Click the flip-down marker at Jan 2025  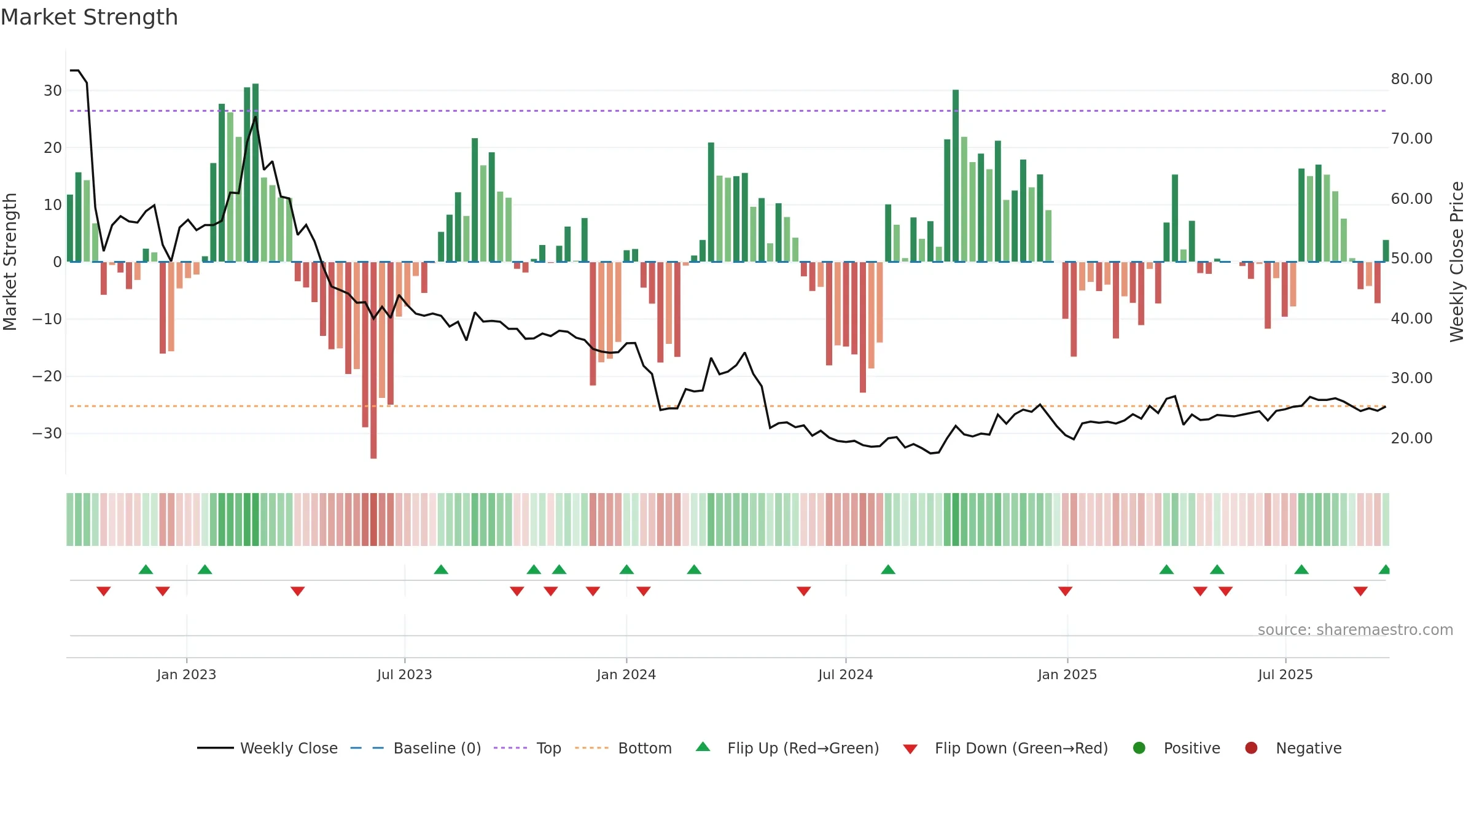click(1066, 591)
